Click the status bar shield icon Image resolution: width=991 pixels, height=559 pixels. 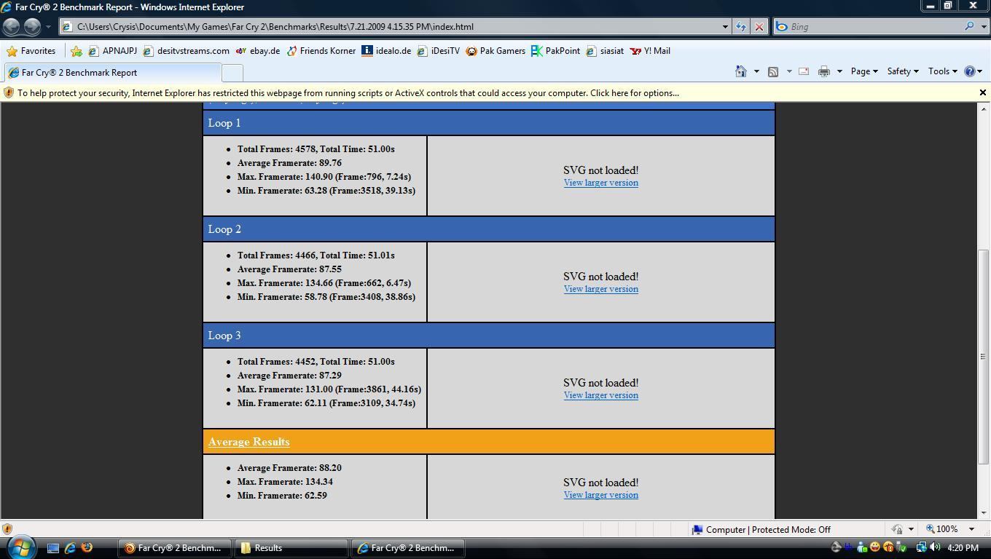pyautogui.click(x=7, y=529)
